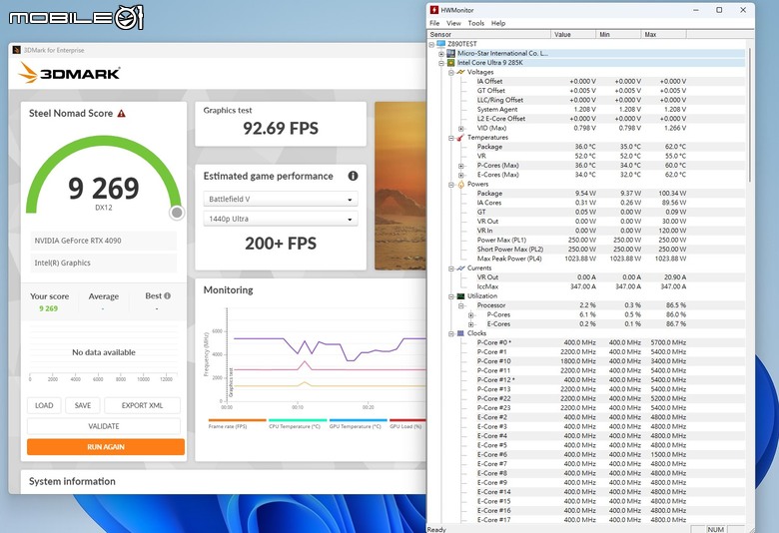This screenshot has width=779, height=533.
Task: Click the Voltages section icon
Action: [x=460, y=72]
